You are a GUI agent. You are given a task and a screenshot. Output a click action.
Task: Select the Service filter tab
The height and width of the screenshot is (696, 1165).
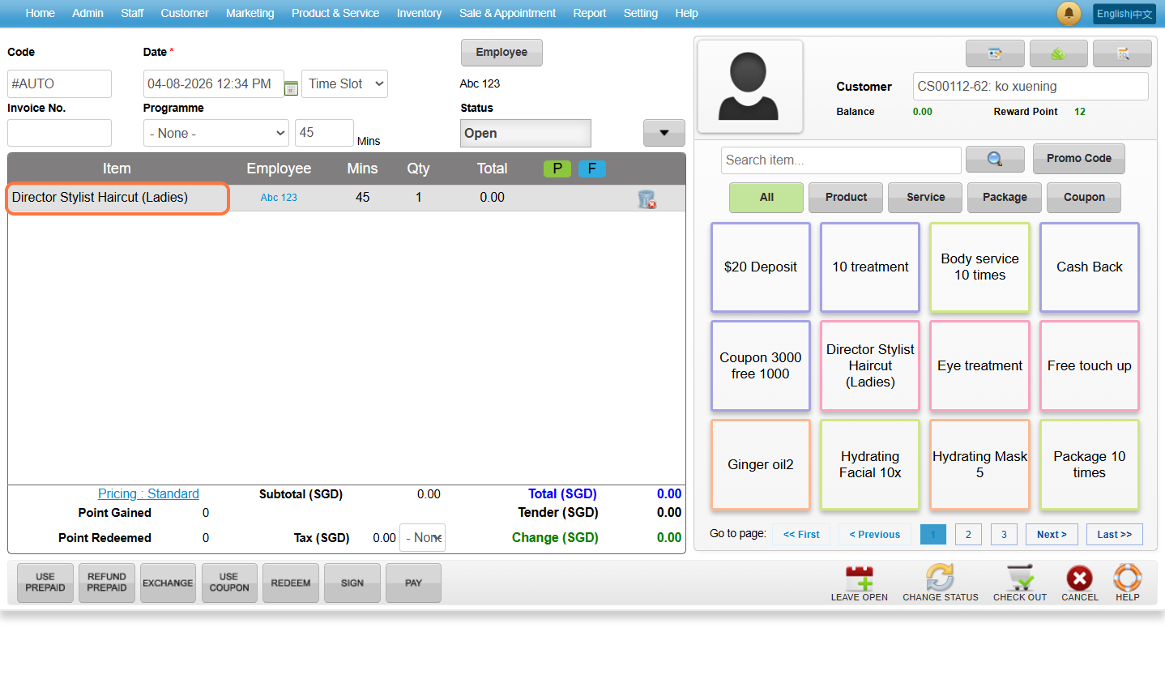(925, 198)
